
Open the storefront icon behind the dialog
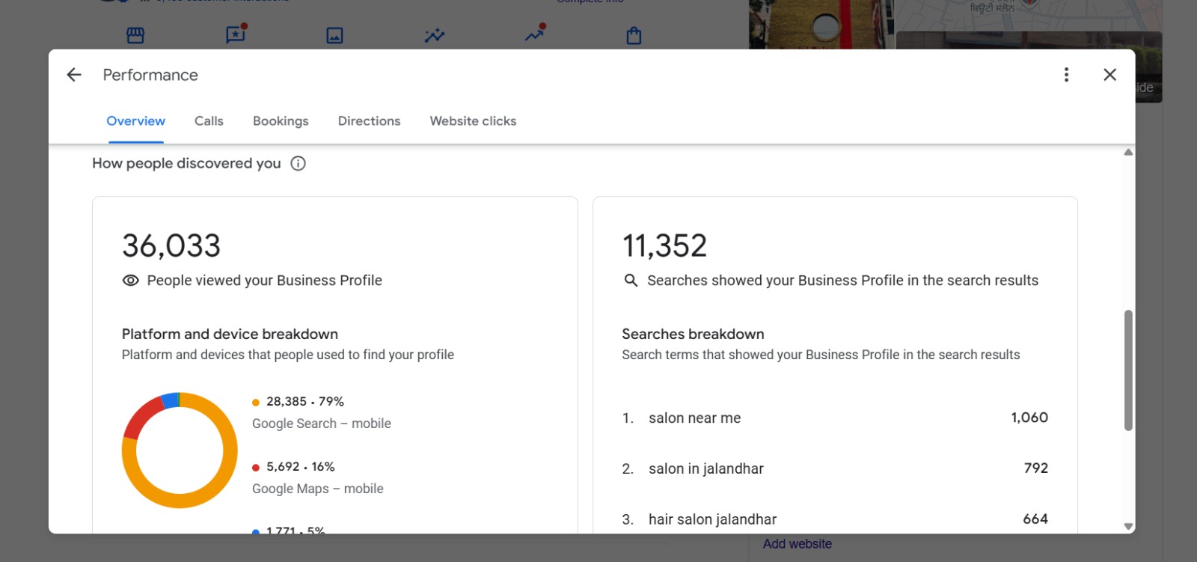135,35
